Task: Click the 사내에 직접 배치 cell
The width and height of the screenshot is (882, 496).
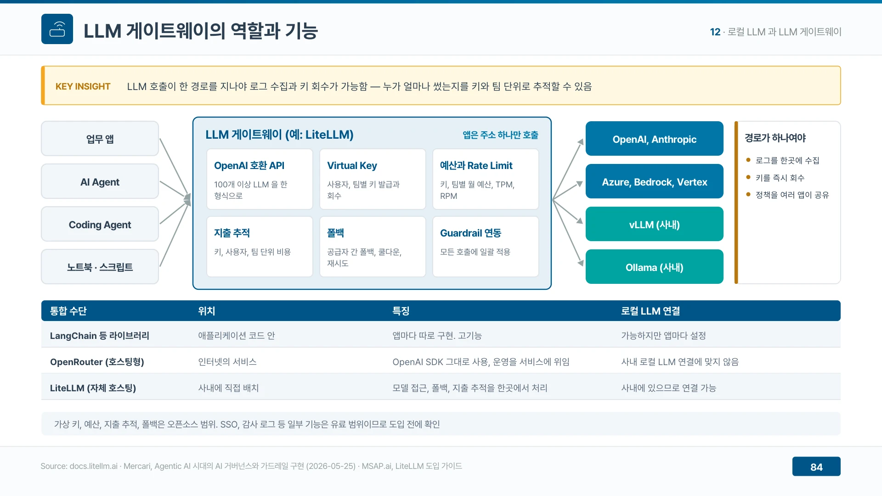Action: point(228,388)
